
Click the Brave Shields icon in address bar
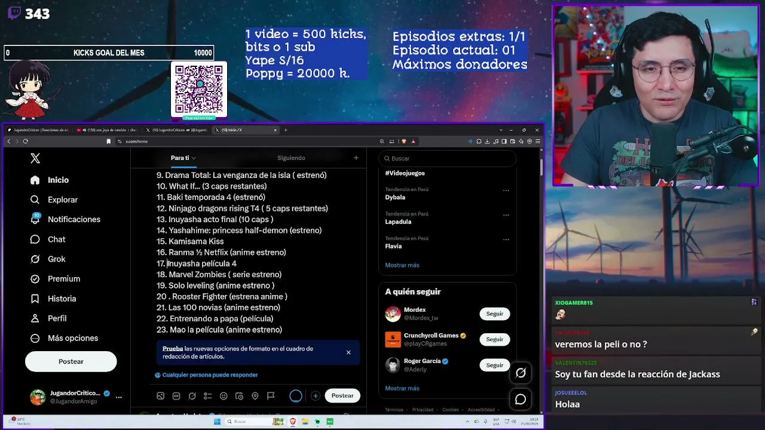pos(405,142)
